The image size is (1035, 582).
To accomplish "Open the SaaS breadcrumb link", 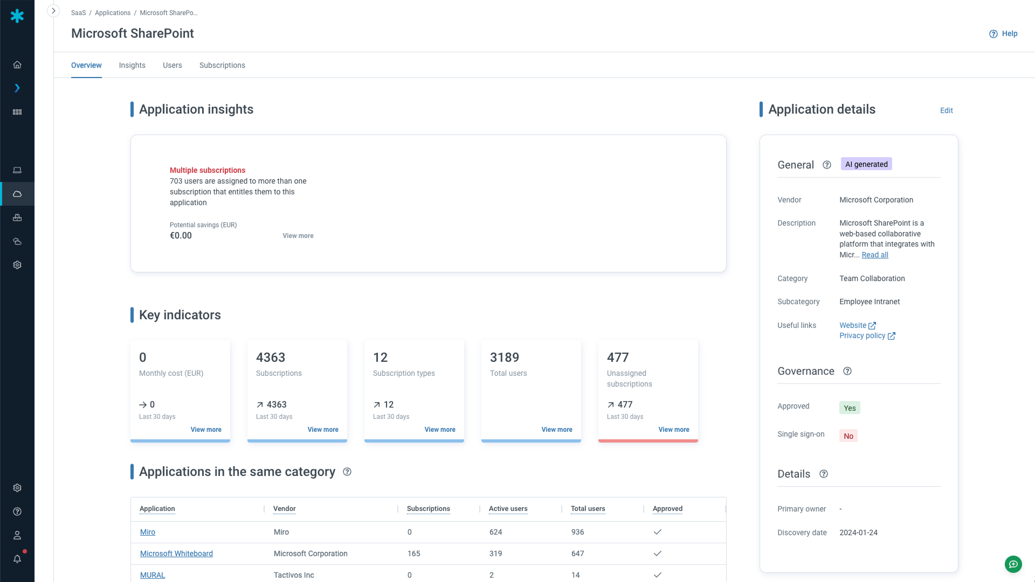I will click(78, 12).
